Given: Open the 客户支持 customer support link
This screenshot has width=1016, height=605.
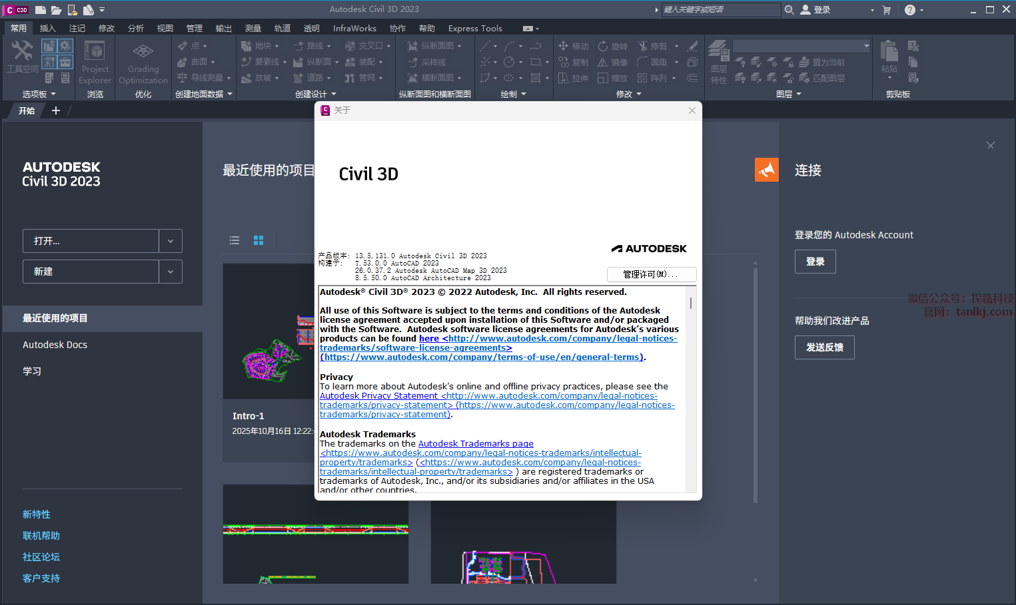Looking at the screenshot, I should pyautogui.click(x=41, y=578).
